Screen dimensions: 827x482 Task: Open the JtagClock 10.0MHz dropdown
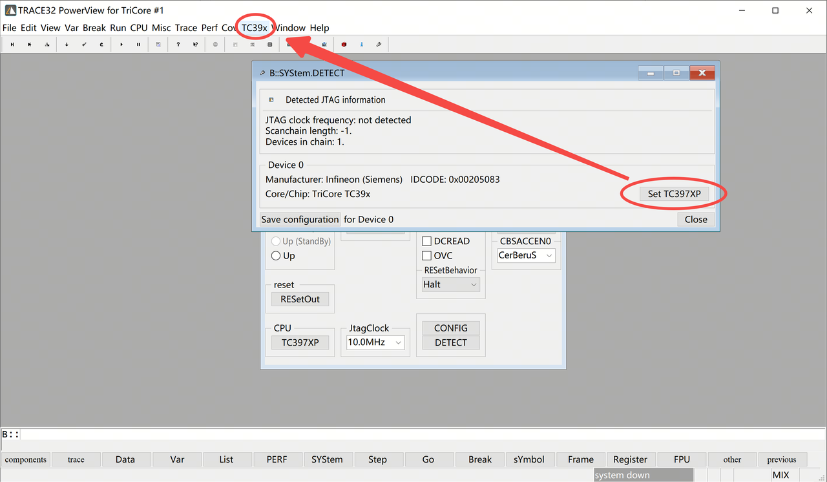[x=375, y=342]
